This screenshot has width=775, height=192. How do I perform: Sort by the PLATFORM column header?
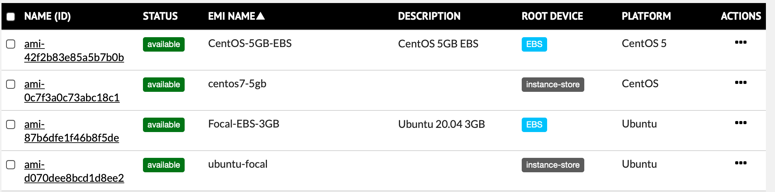(x=646, y=16)
